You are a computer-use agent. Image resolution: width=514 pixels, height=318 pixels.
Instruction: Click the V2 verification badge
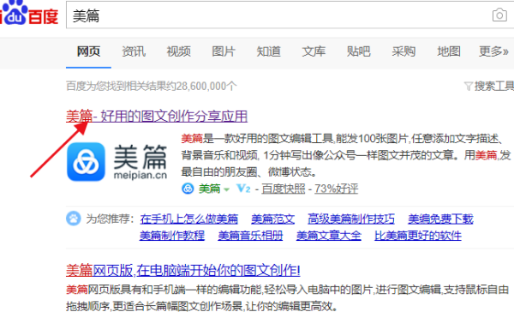click(243, 189)
